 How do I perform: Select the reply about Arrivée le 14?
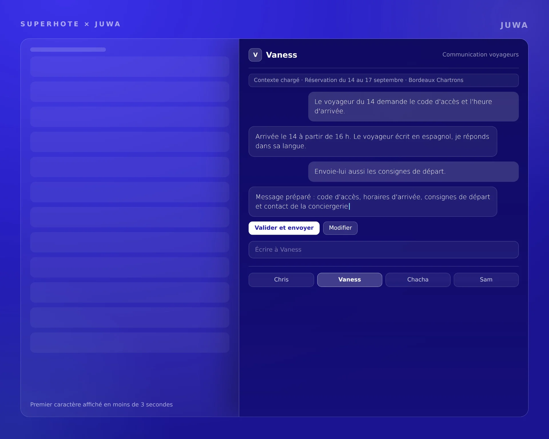click(373, 141)
